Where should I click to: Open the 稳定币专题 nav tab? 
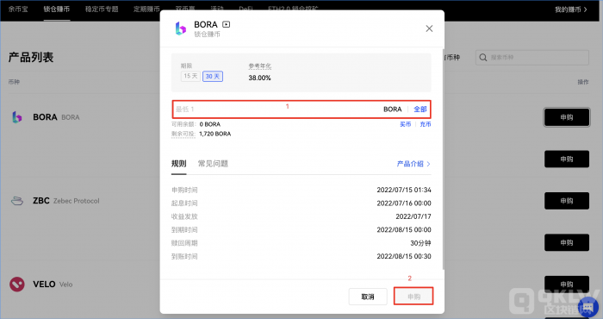[x=102, y=9]
